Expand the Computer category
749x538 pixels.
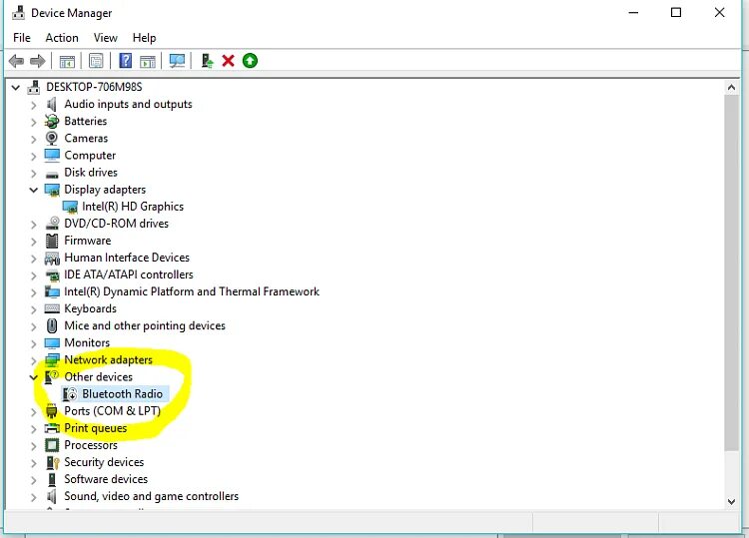click(33, 156)
